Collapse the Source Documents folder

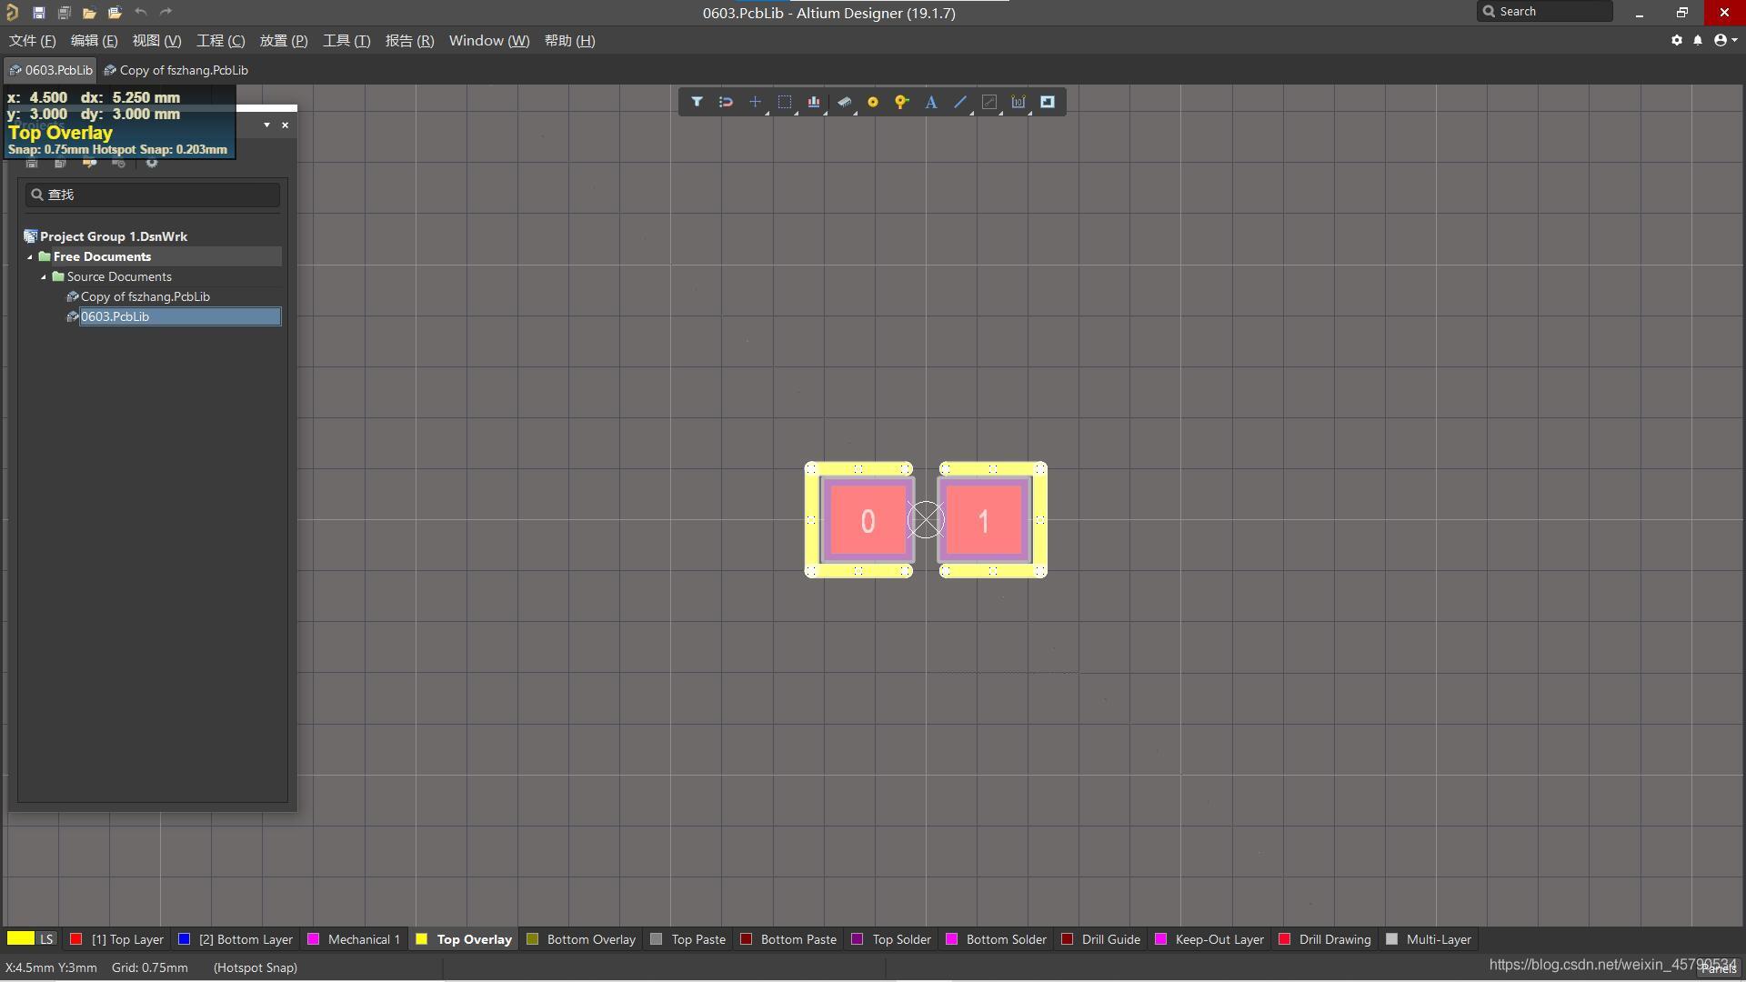coord(44,277)
